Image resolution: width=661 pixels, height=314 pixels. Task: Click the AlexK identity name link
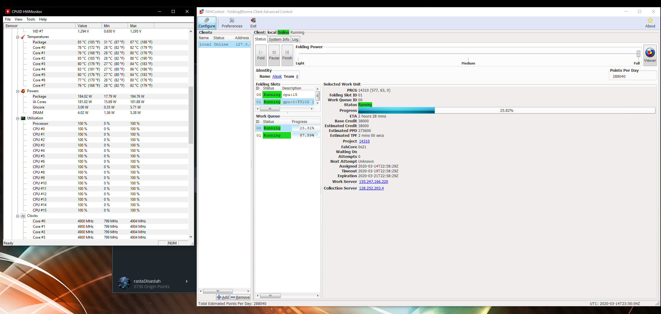tap(277, 77)
